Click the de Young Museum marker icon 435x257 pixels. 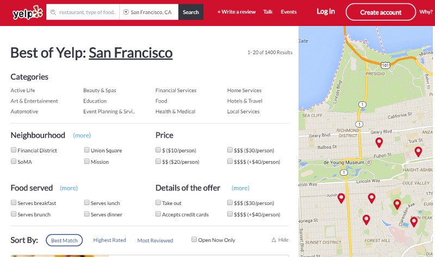pyautogui.click(x=369, y=163)
